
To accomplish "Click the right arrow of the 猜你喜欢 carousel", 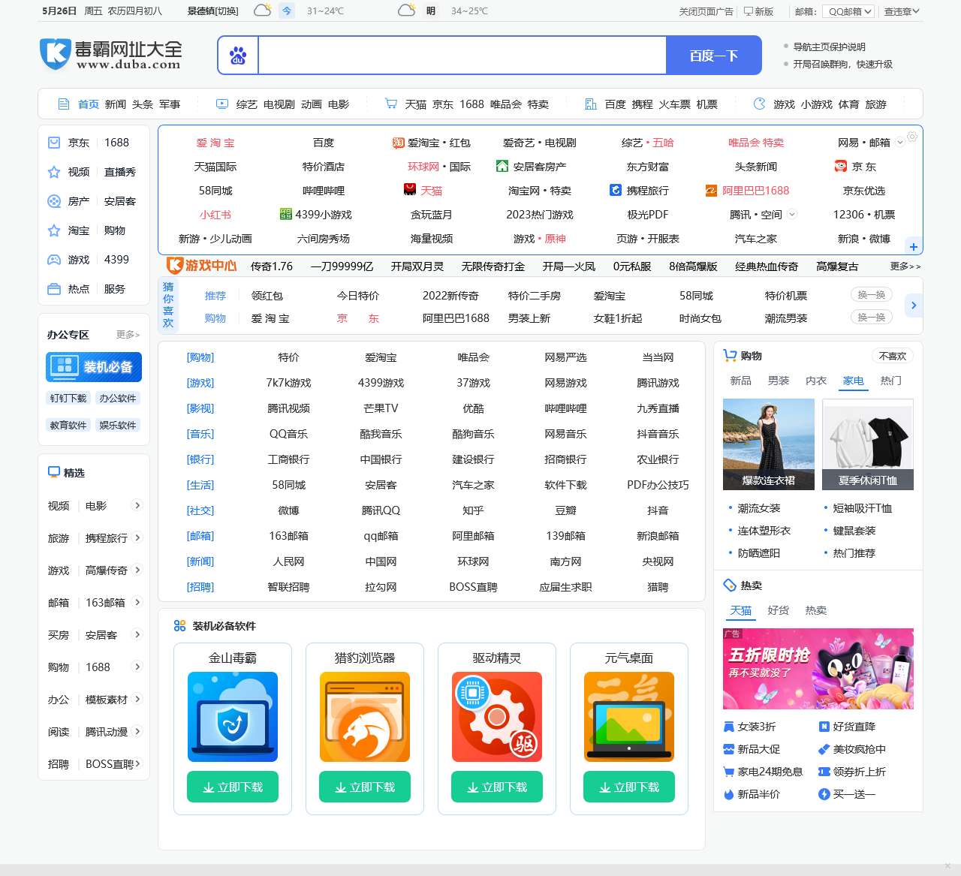I will (x=914, y=306).
